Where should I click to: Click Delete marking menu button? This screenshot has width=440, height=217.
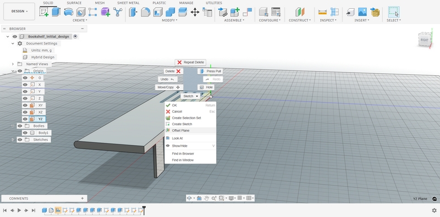point(173,71)
